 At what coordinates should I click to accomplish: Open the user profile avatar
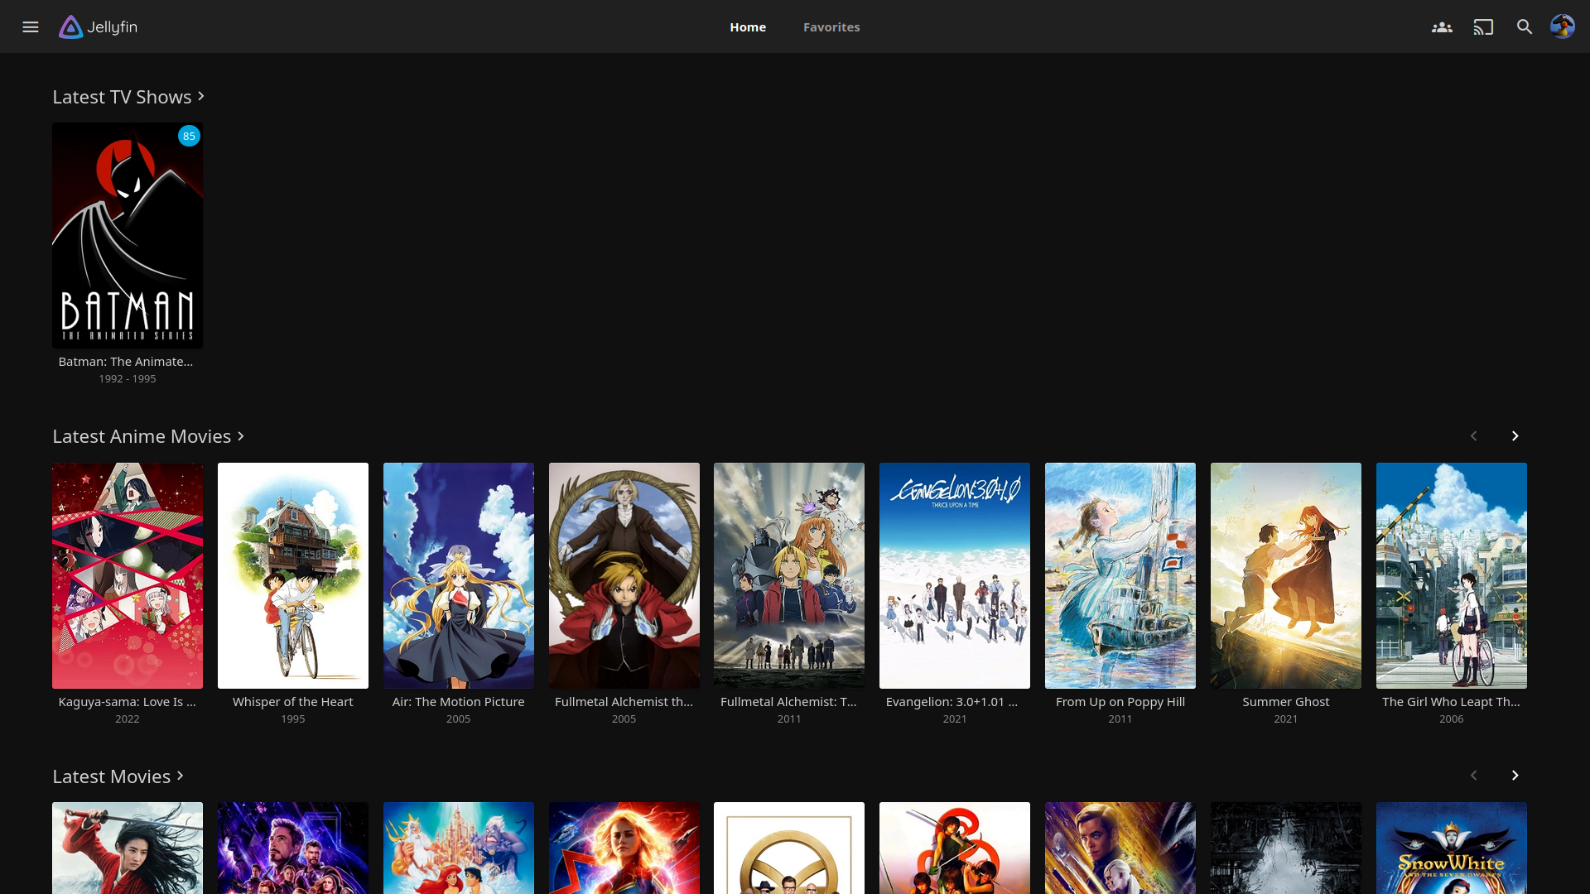1562,27
